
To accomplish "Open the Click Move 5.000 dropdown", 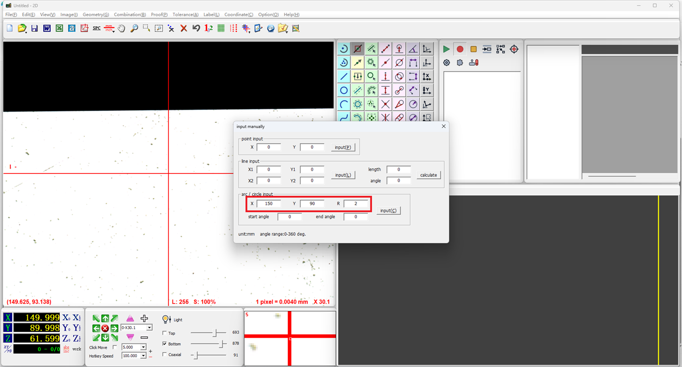I will click(x=143, y=348).
